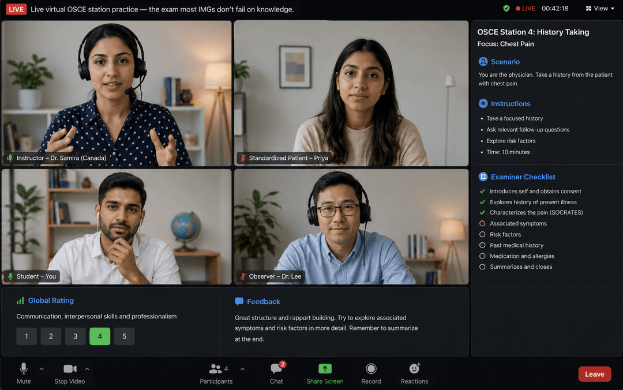This screenshot has height=390, width=623.
Task: Select the Associated symptoms orange circle
Action: tap(482, 223)
